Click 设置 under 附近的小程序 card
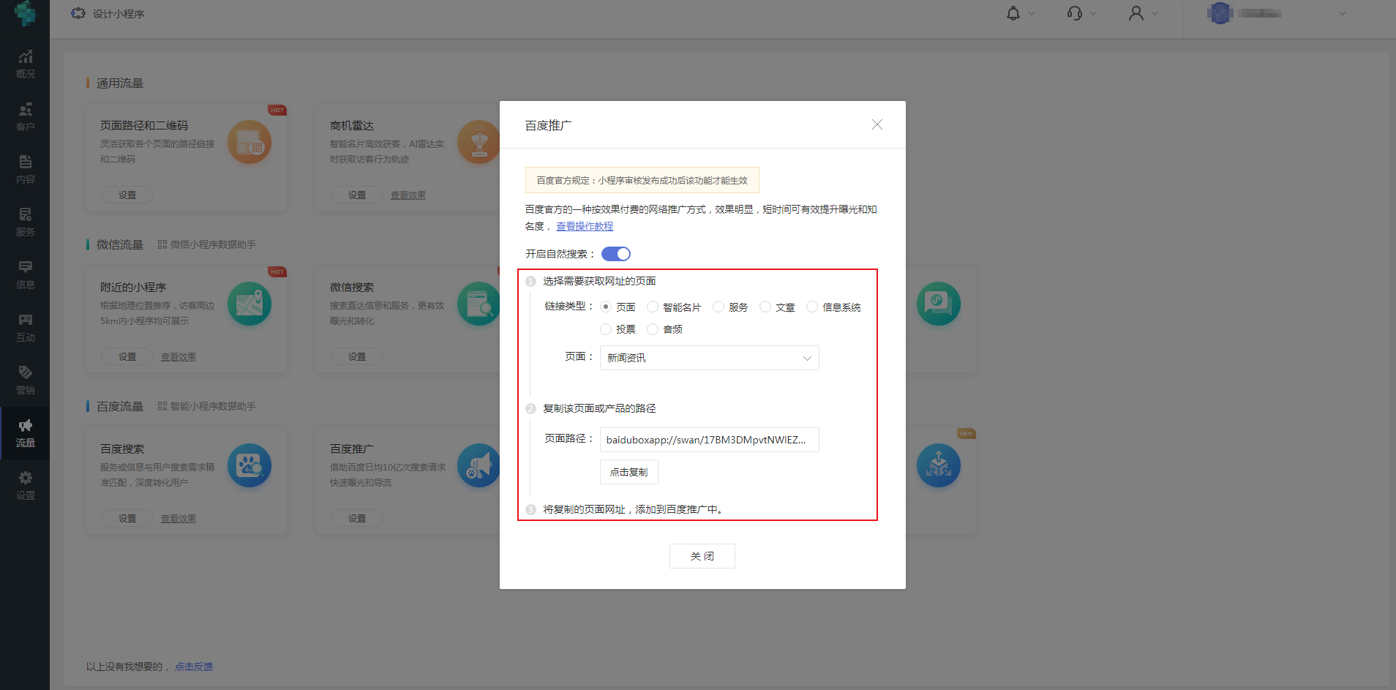Image resolution: width=1396 pixels, height=690 pixels. (x=127, y=356)
